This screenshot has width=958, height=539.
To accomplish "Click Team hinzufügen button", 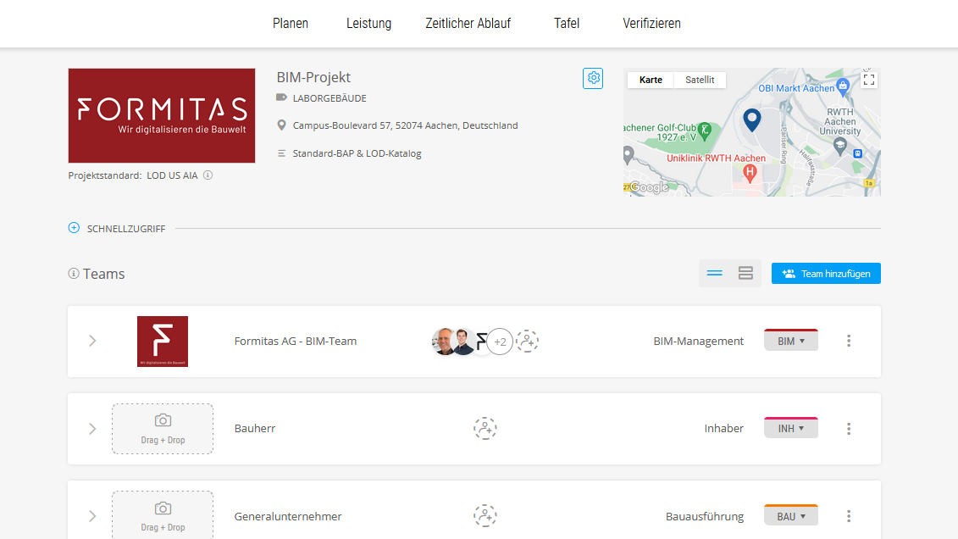I will tap(826, 274).
